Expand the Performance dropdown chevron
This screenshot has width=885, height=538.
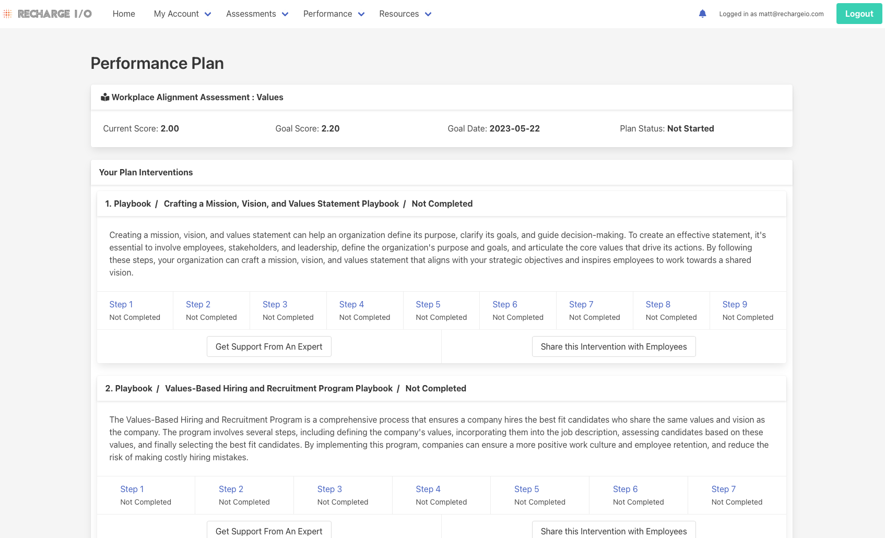click(x=361, y=14)
